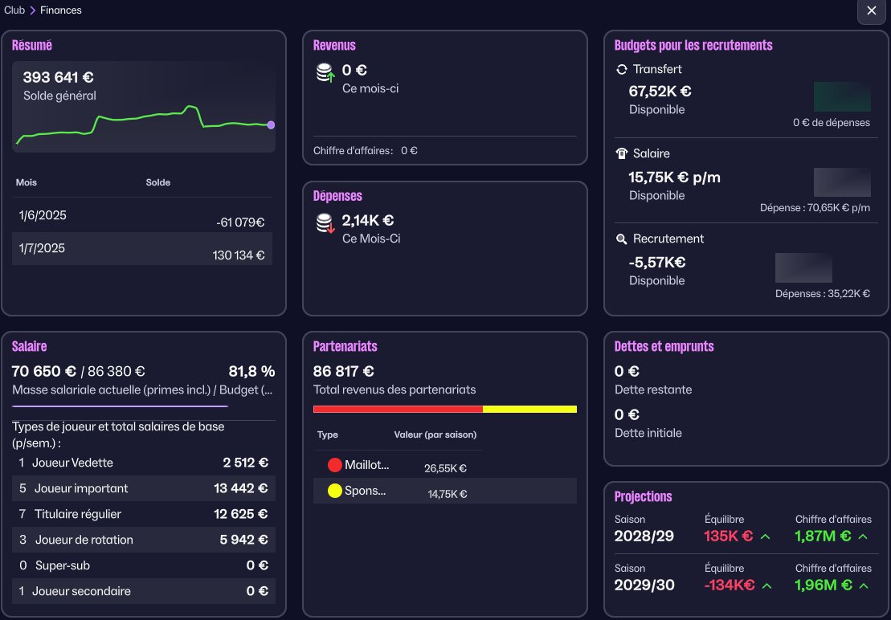The height and width of the screenshot is (620, 891).
Task: Click the Solde column header
Action: coord(158,182)
